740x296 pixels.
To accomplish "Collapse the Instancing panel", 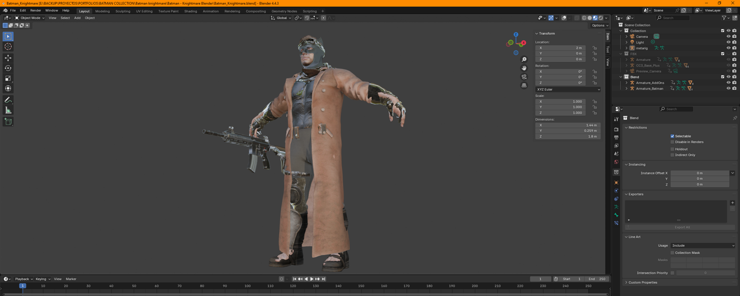I will tap(636, 164).
